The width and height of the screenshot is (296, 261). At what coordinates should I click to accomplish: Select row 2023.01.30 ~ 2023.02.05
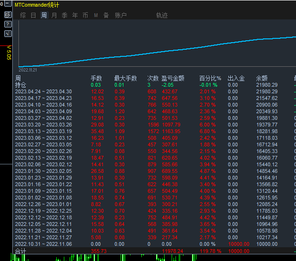[x=154, y=171]
